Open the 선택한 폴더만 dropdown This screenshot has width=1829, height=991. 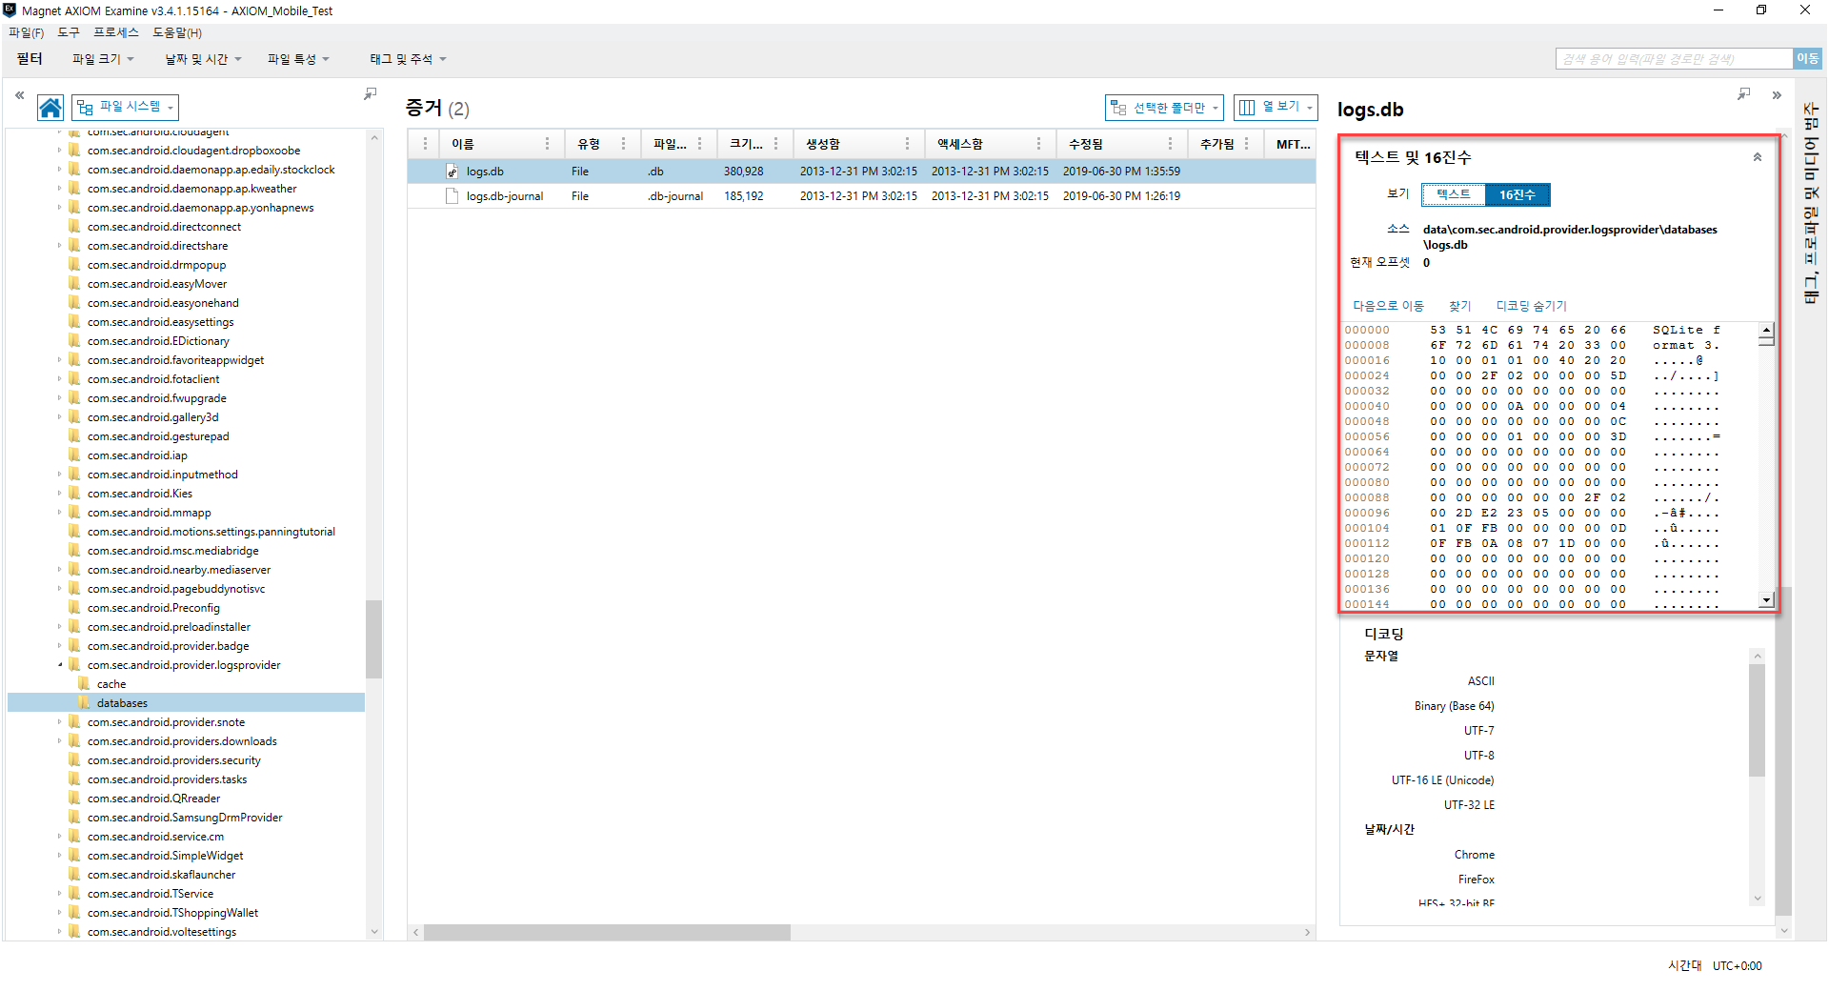coord(1164,108)
